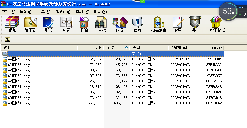Click the icon of A4图纸9.dwg
247x128 pixels.
(x=5, y=59)
